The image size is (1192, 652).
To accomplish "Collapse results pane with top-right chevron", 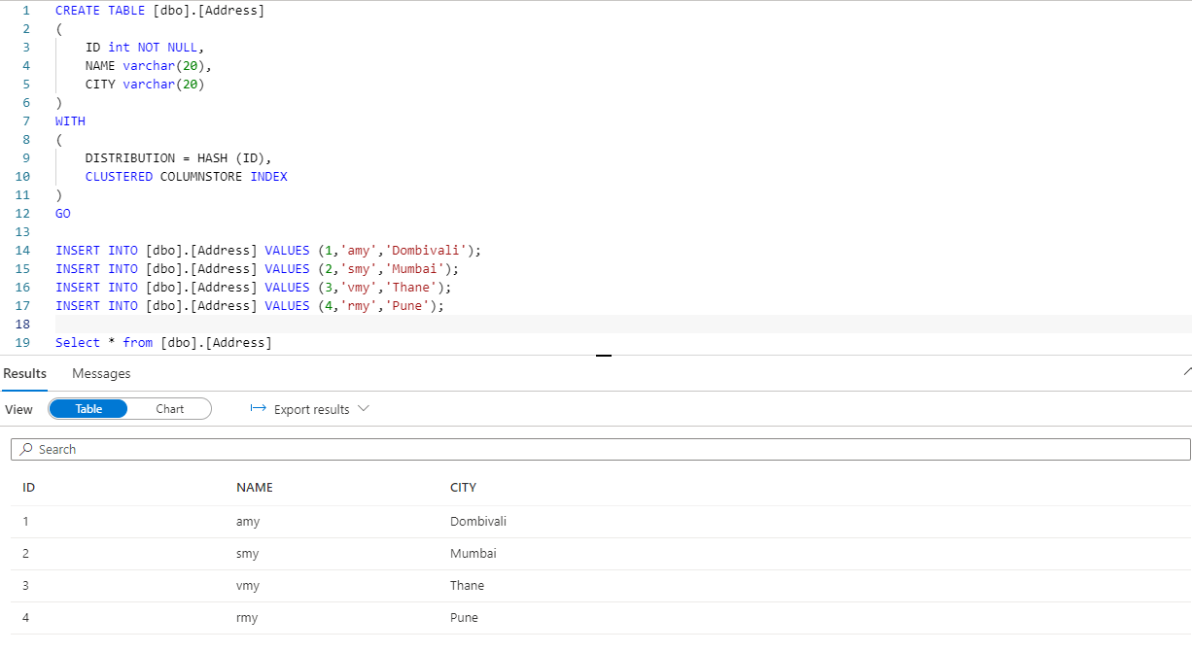I will pyautogui.click(x=1187, y=372).
